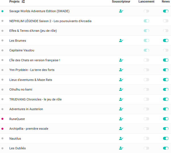
Task: Turn off News for Ynn Pryddein
Action: (x=166, y=70)
